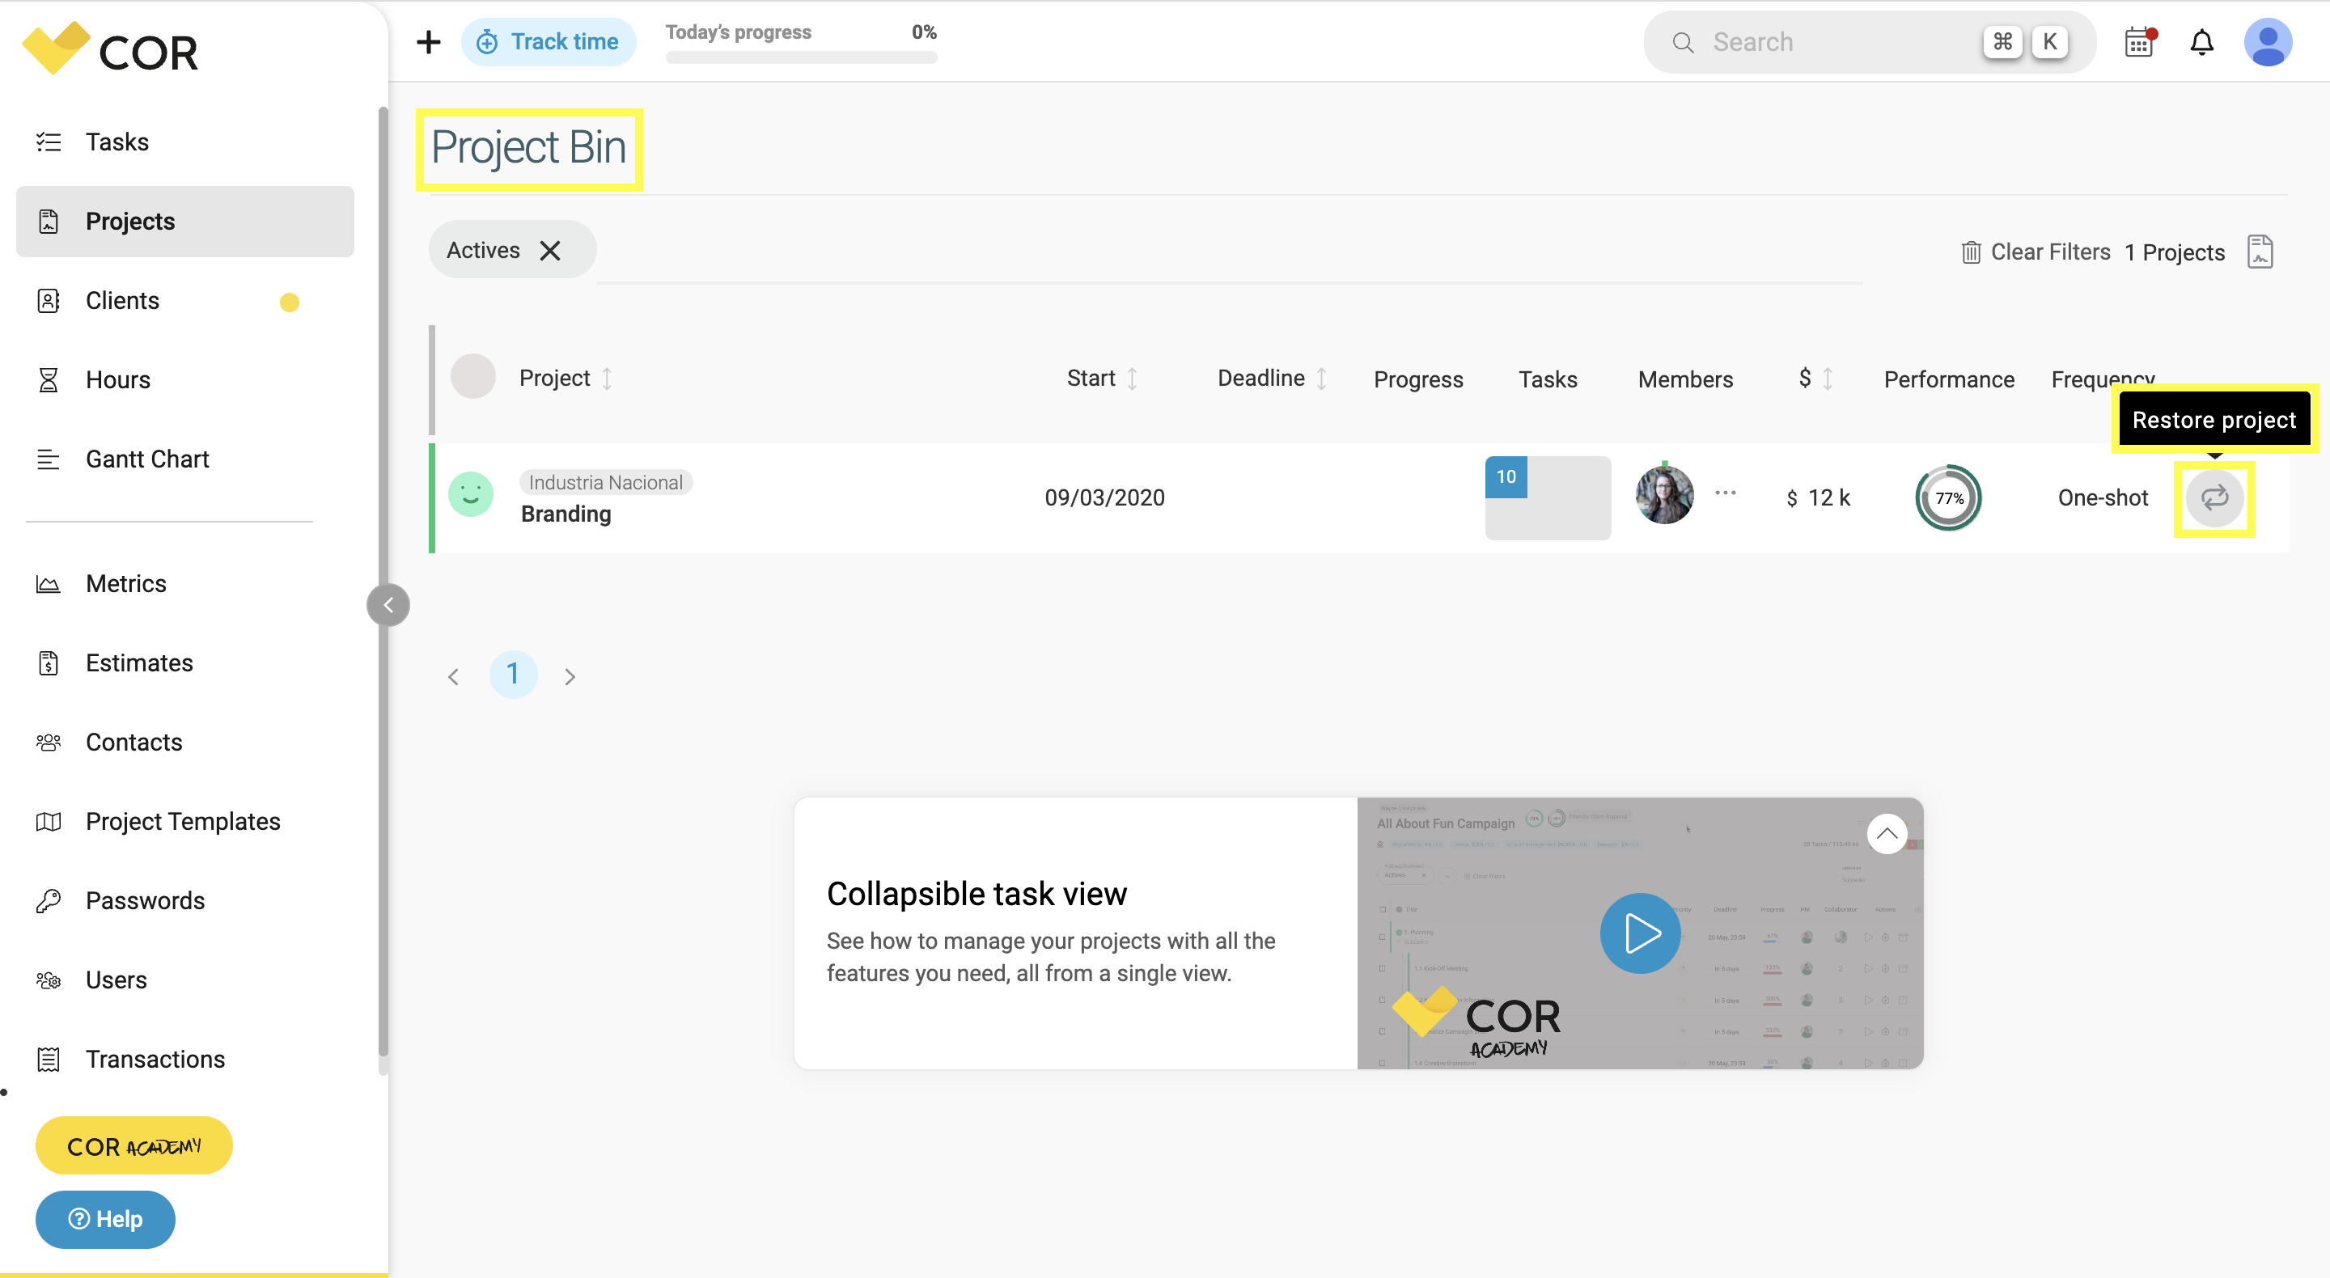
Task: Open the user profile avatar menu
Action: (2269, 41)
